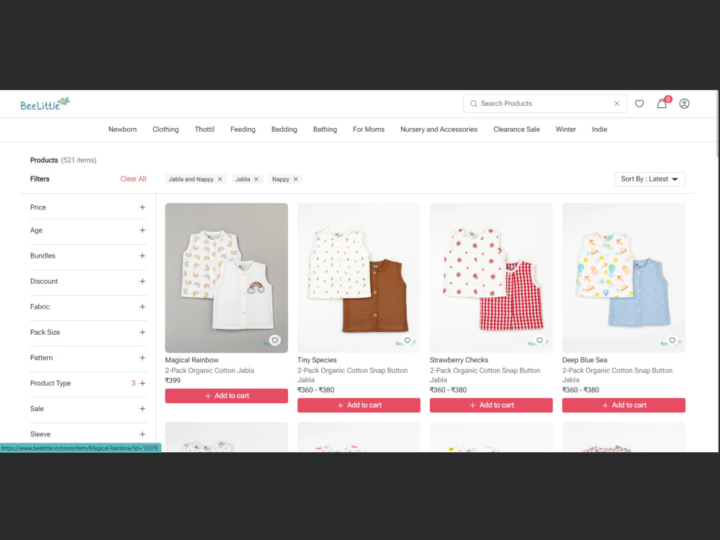Click Clear All filters link
720x540 pixels.
click(x=133, y=179)
